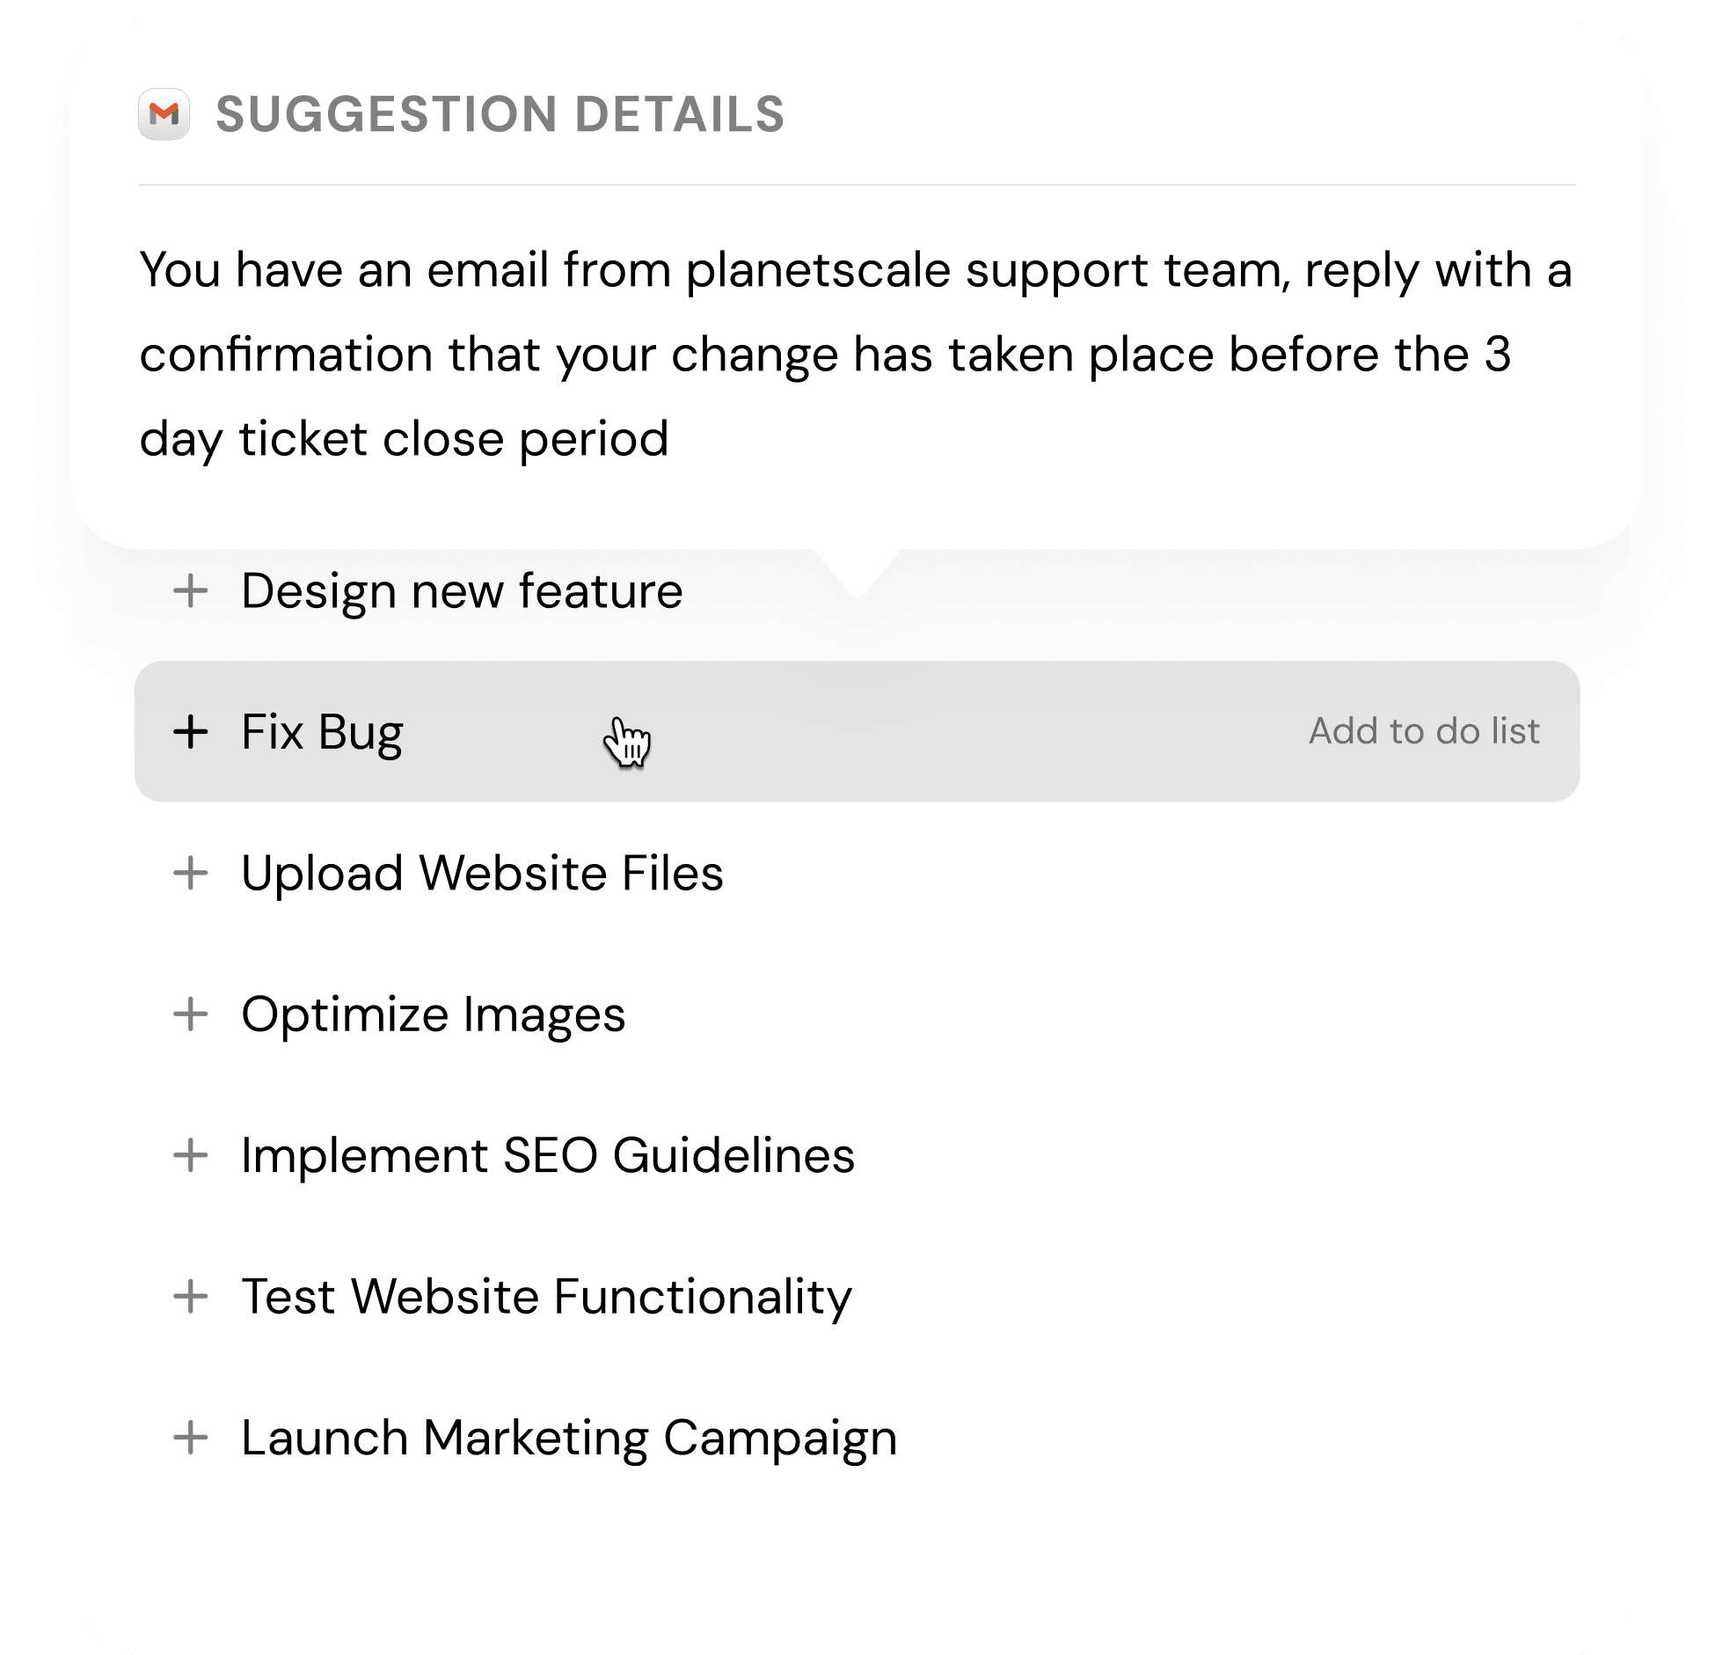
Task: Click the plus icon beside Implement SEO Guidelines
Action: point(192,1156)
